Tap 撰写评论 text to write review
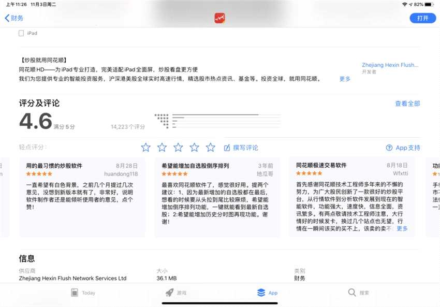Viewport: 440px width, 307px height. click(x=245, y=148)
